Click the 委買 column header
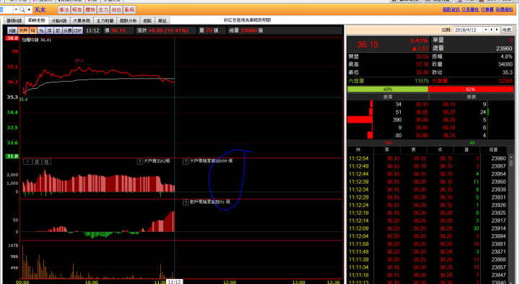Viewport: 520px width, 284px height. pyautogui.click(x=388, y=97)
